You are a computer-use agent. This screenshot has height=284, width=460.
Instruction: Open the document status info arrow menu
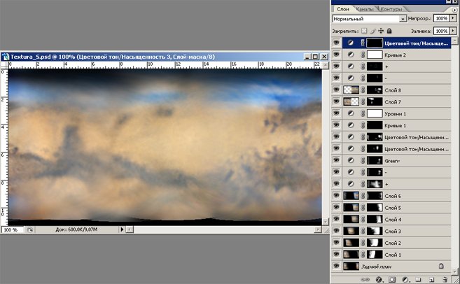click(124, 229)
